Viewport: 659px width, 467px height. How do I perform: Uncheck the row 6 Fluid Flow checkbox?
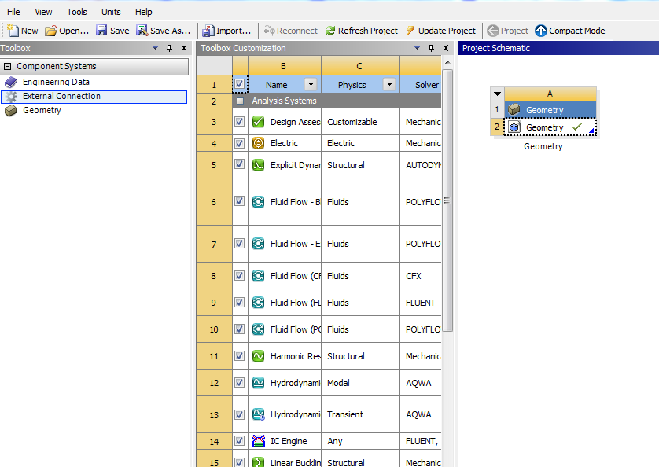coord(240,201)
